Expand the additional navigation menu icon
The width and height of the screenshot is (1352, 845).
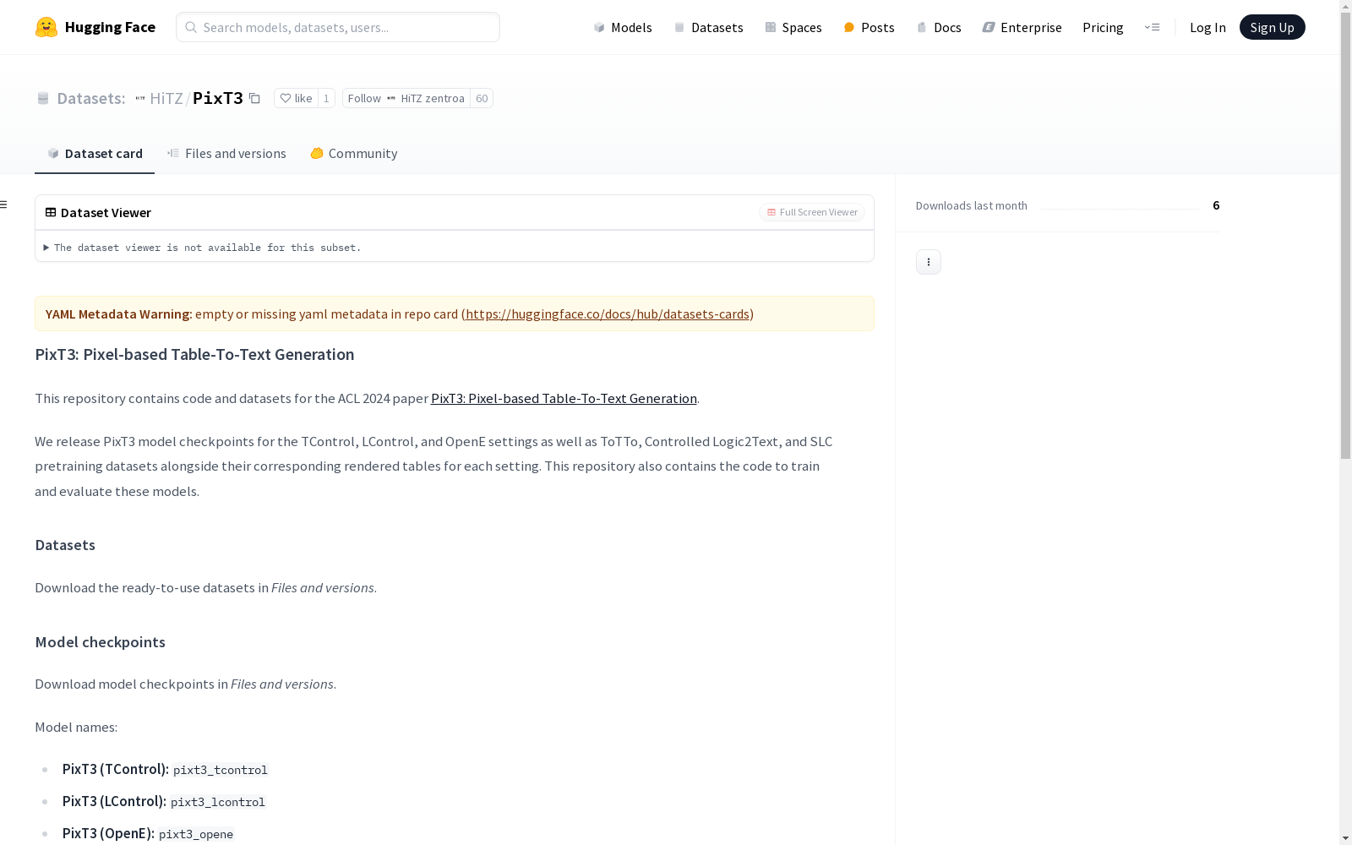pyautogui.click(x=1152, y=27)
